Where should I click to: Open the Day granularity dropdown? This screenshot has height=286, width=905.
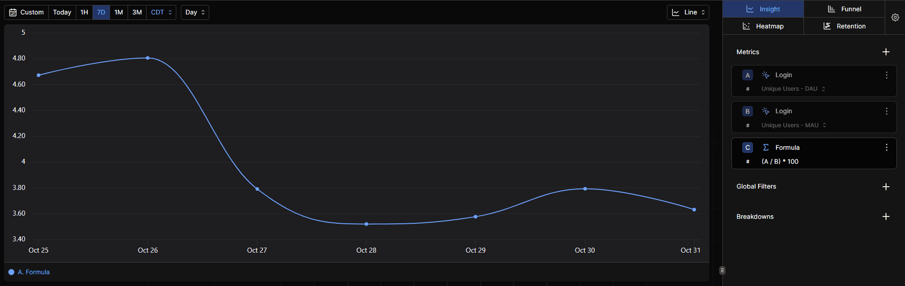195,12
